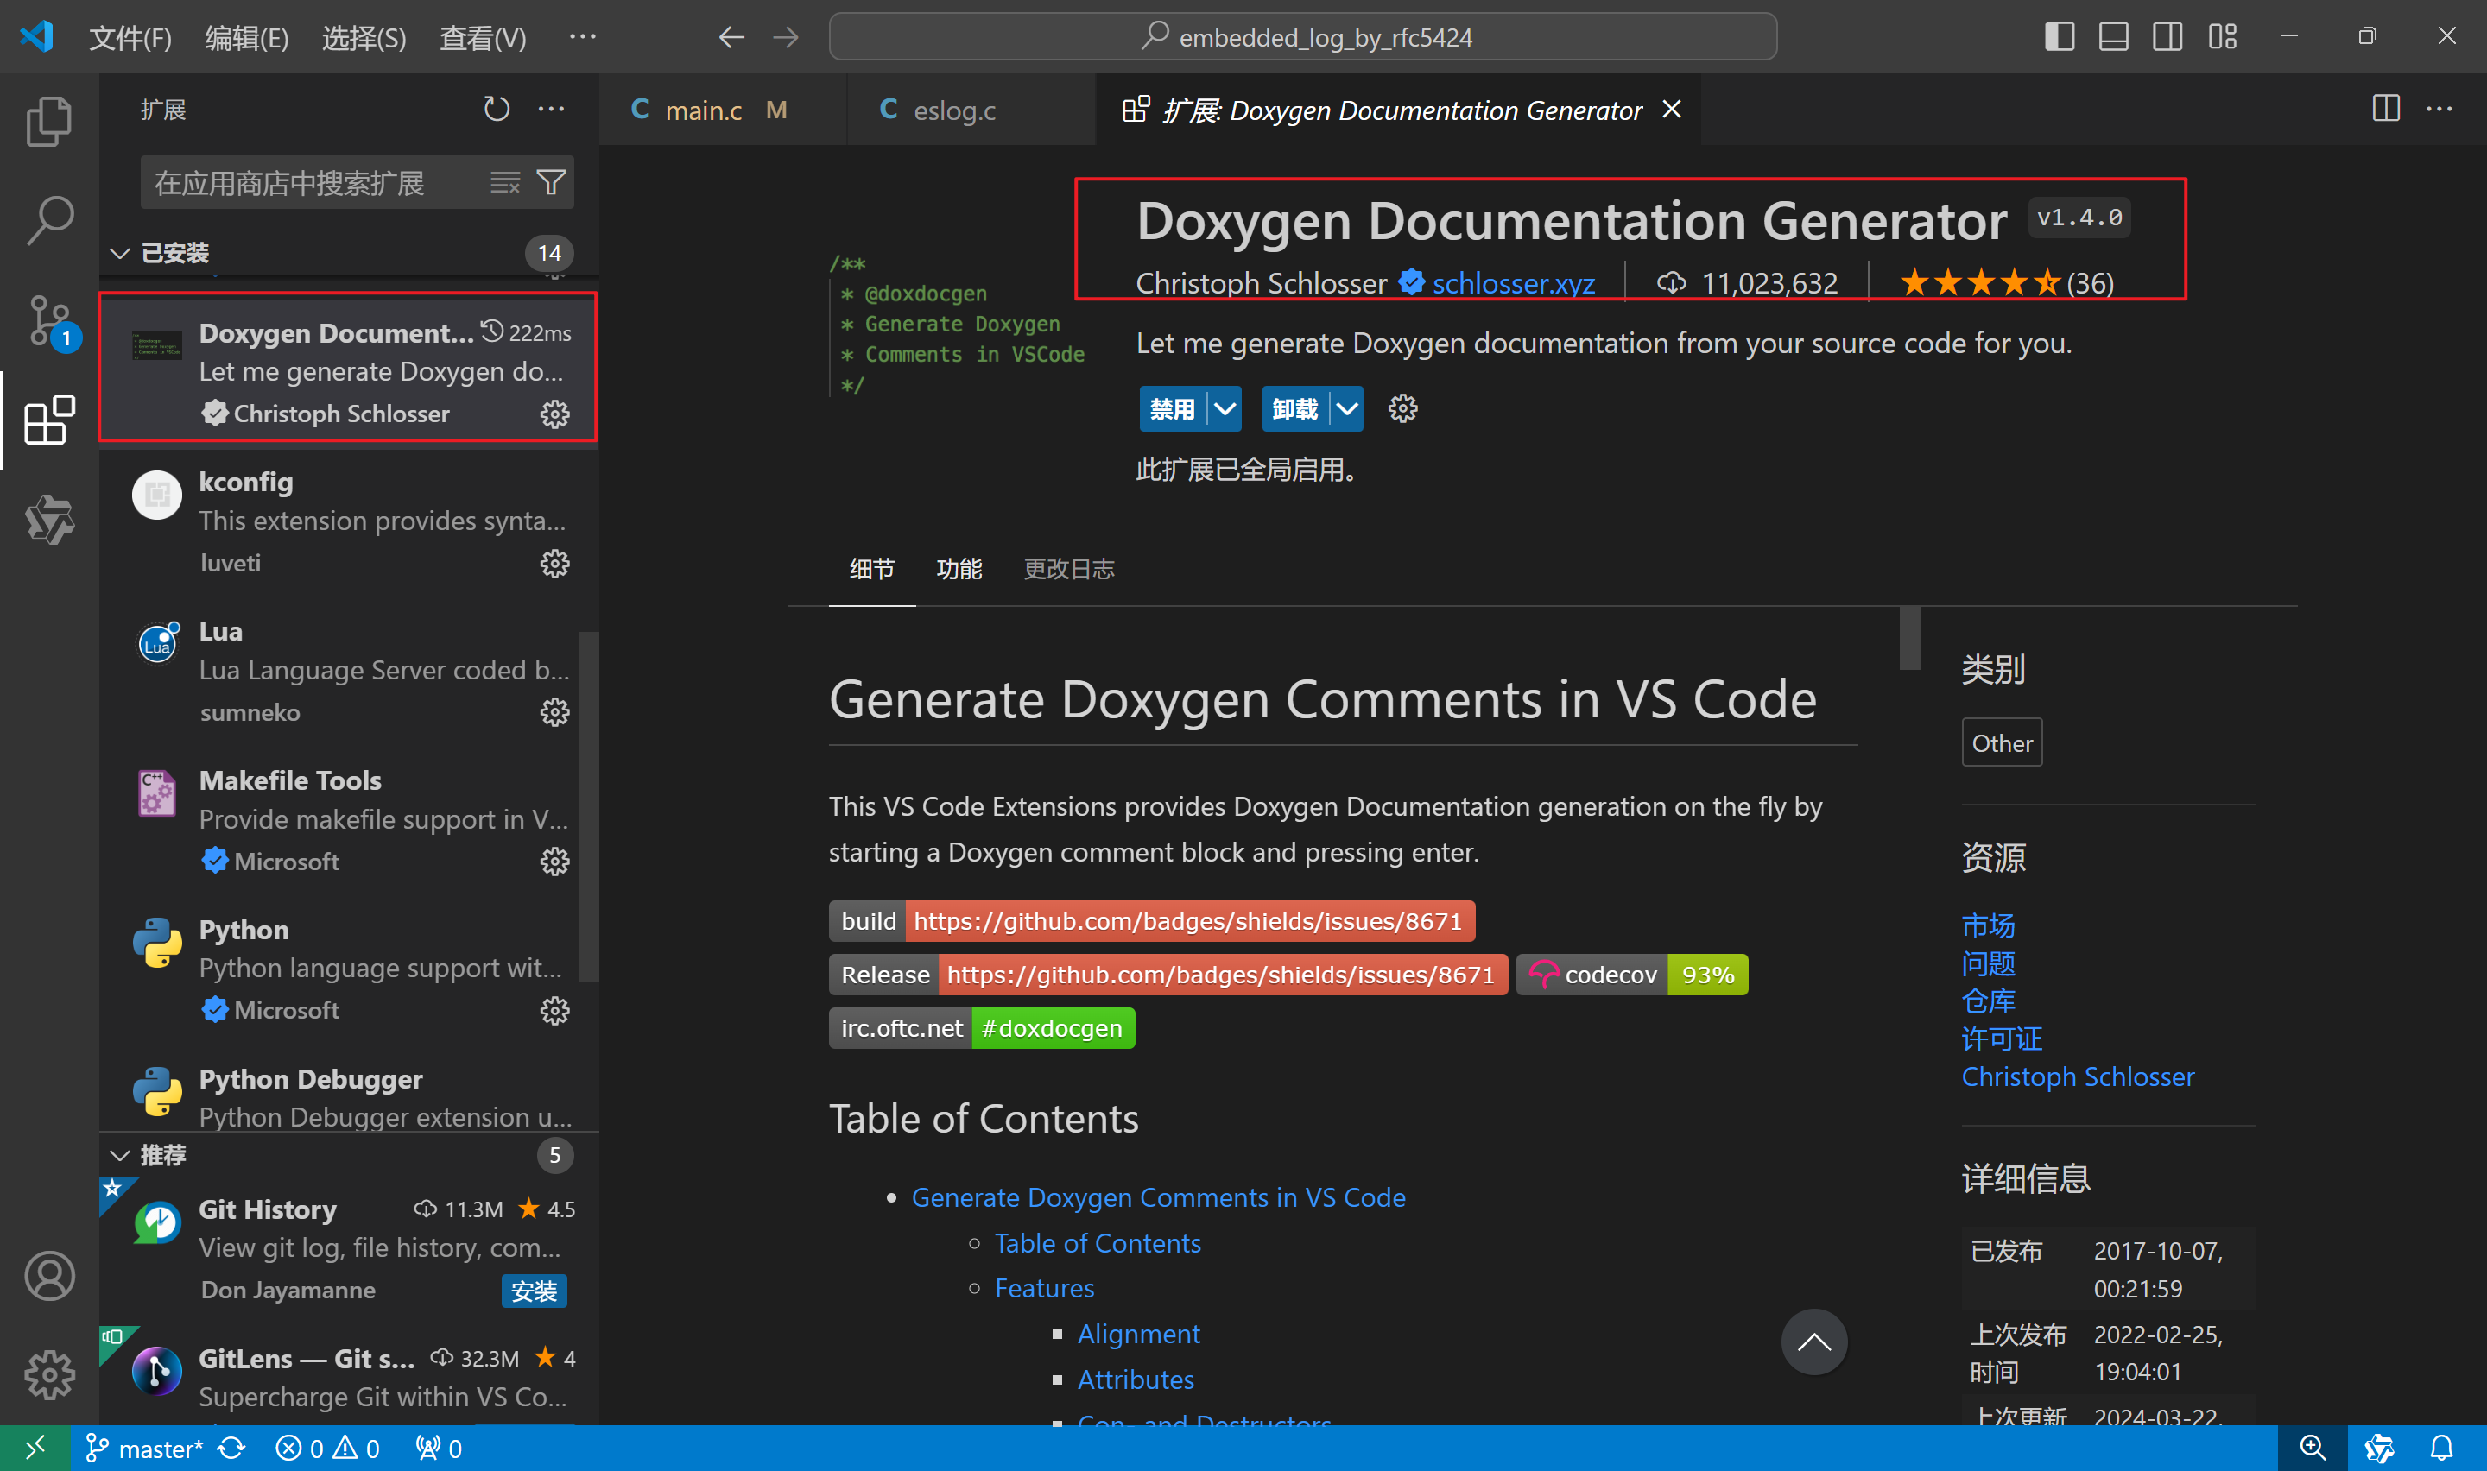The image size is (2487, 1471).
Task: Click the filter extensions funnel icon
Action: click(551, 182)
